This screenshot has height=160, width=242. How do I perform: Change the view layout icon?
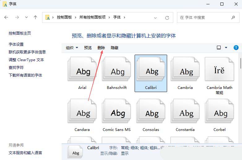click(219, 48)
